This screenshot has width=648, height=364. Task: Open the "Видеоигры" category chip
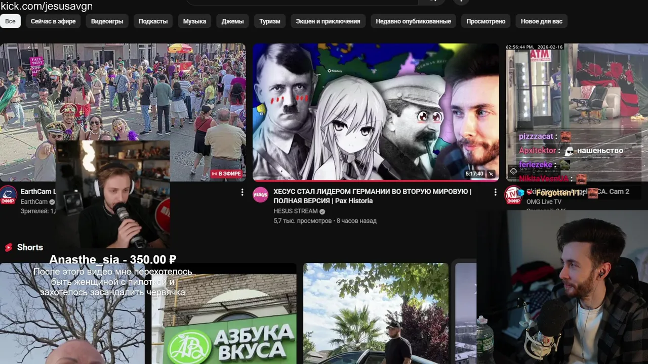(x=107, y=21)
